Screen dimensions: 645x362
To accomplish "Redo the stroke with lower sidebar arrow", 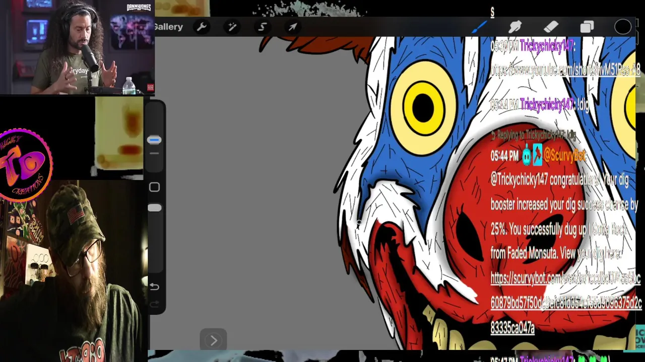I will pyautogui.click(x=154, y=304).
